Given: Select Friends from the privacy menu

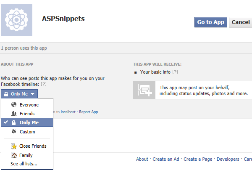Looking at the screenshot, I should click(27, 114).
